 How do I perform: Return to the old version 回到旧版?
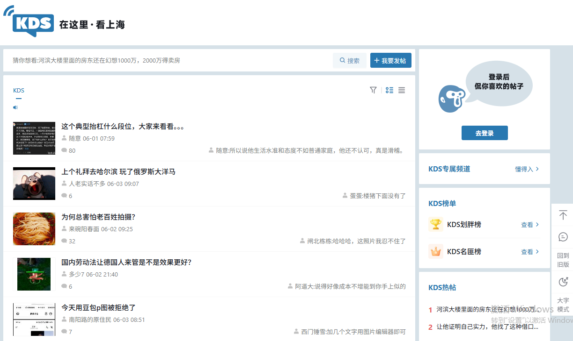[563, 260]
